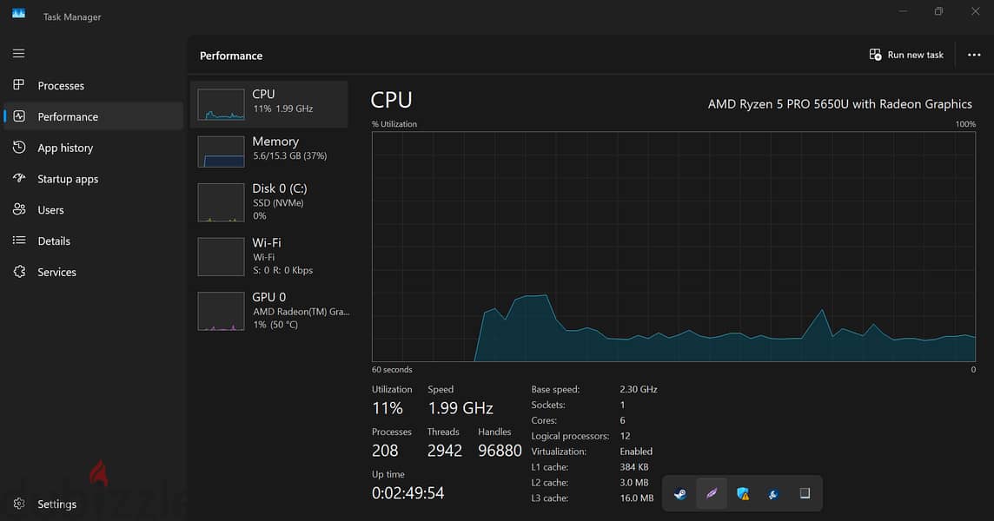Click the big 11% utilization value
Image resolution: width=994 pixels, height=521 pixels.
coord(388,408)
